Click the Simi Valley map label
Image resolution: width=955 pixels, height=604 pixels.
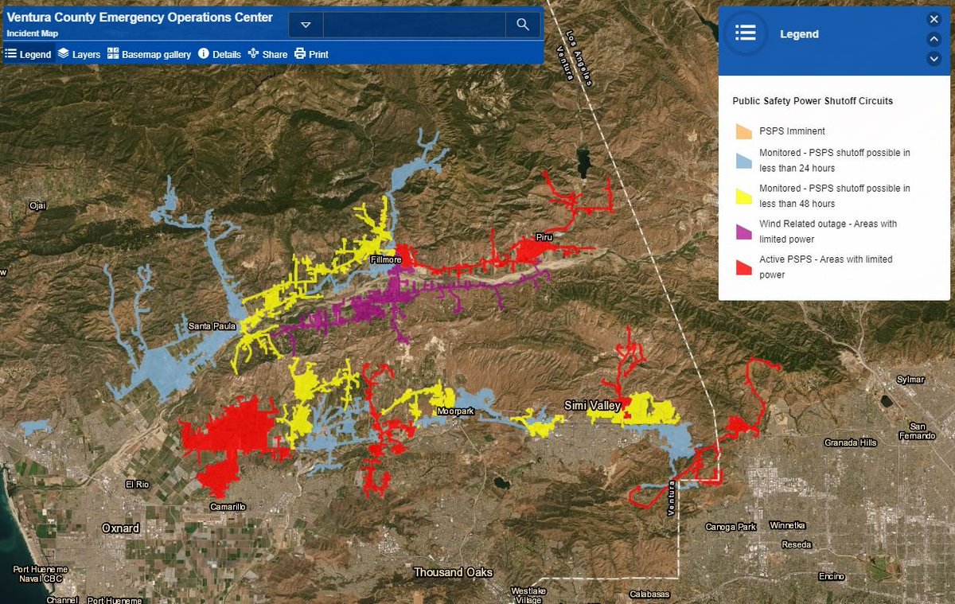(592, 406)
